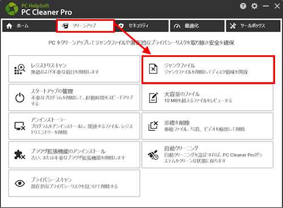Click the optimization speedometer icon
This screenshot has width=283, height=208.
click(x=177, y=26)
